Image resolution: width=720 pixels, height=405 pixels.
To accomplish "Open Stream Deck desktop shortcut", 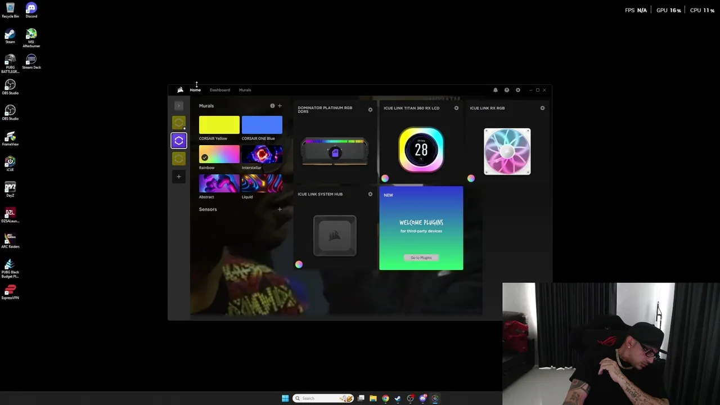I will tap(31, 61).
